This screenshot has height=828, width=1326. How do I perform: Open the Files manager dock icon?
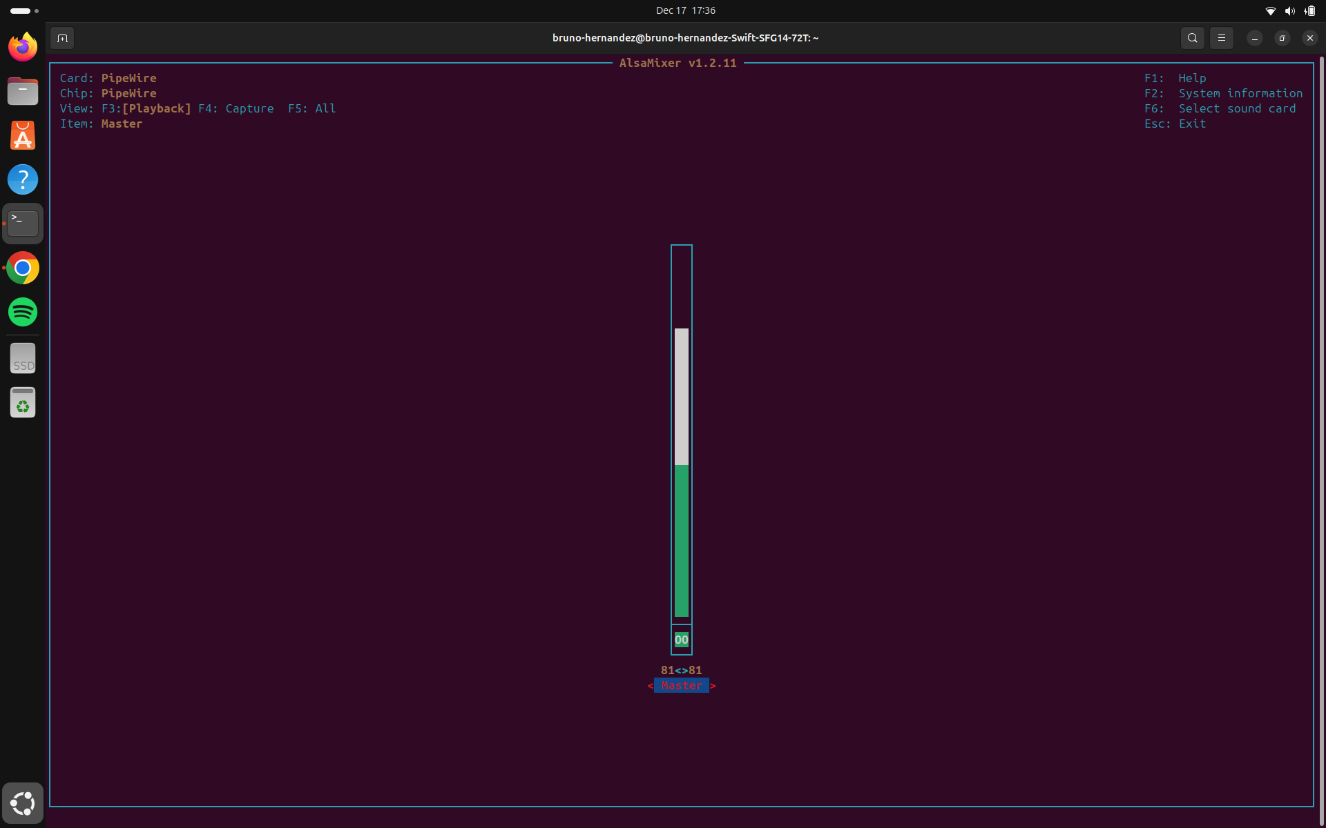23,91
